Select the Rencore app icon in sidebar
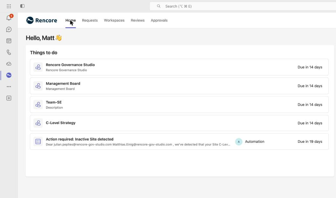 pyautogui.click(x=9, y=75)
